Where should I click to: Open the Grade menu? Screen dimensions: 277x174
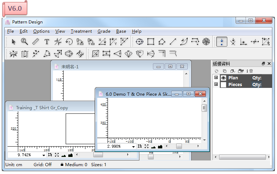click(104, 31)
